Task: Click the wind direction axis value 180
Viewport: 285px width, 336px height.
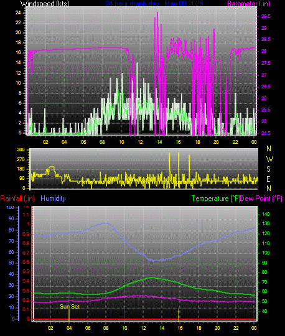Action: (21, 169)
